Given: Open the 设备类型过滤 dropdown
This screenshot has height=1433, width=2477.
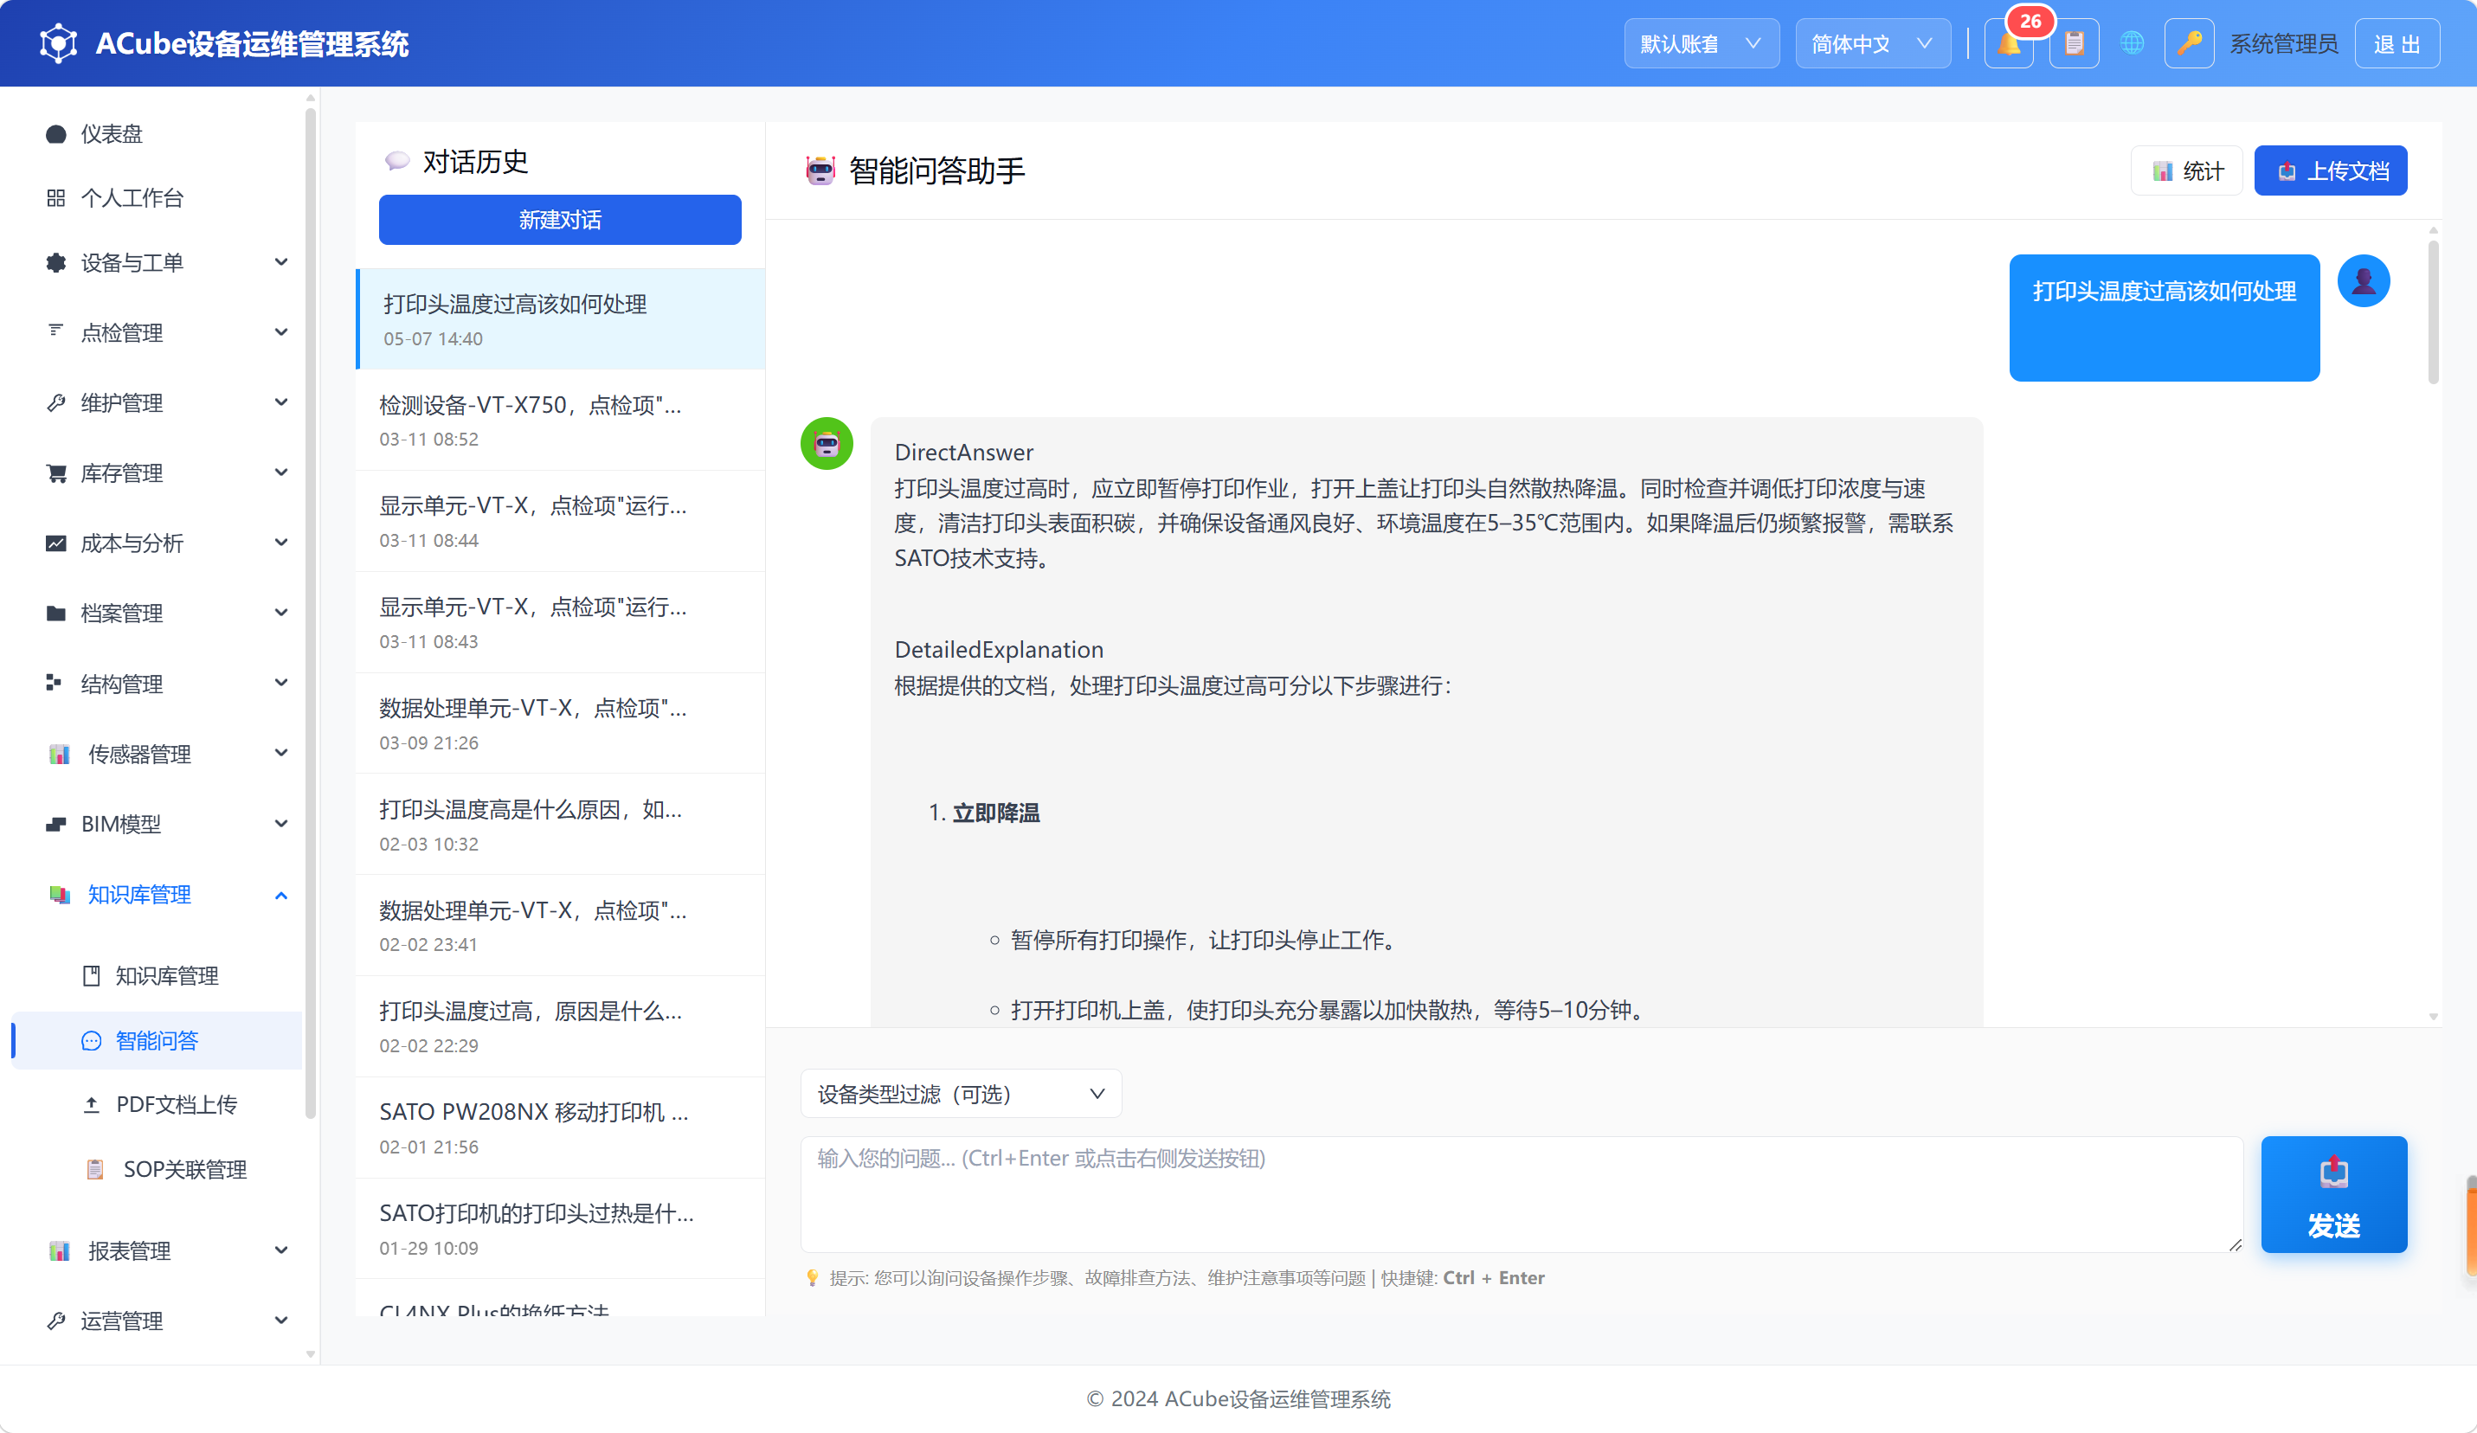Looking at the screenshot, I should 961,1094.
